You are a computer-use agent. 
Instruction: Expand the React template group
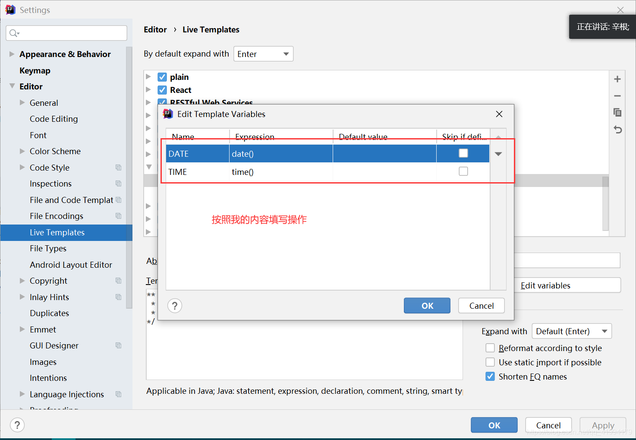tap(148, 90)
